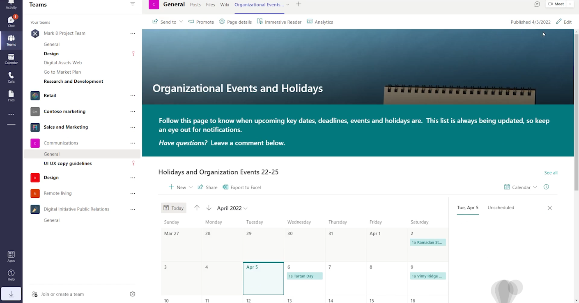Open more options for Mark 8 Project Team

pos(133,34)
